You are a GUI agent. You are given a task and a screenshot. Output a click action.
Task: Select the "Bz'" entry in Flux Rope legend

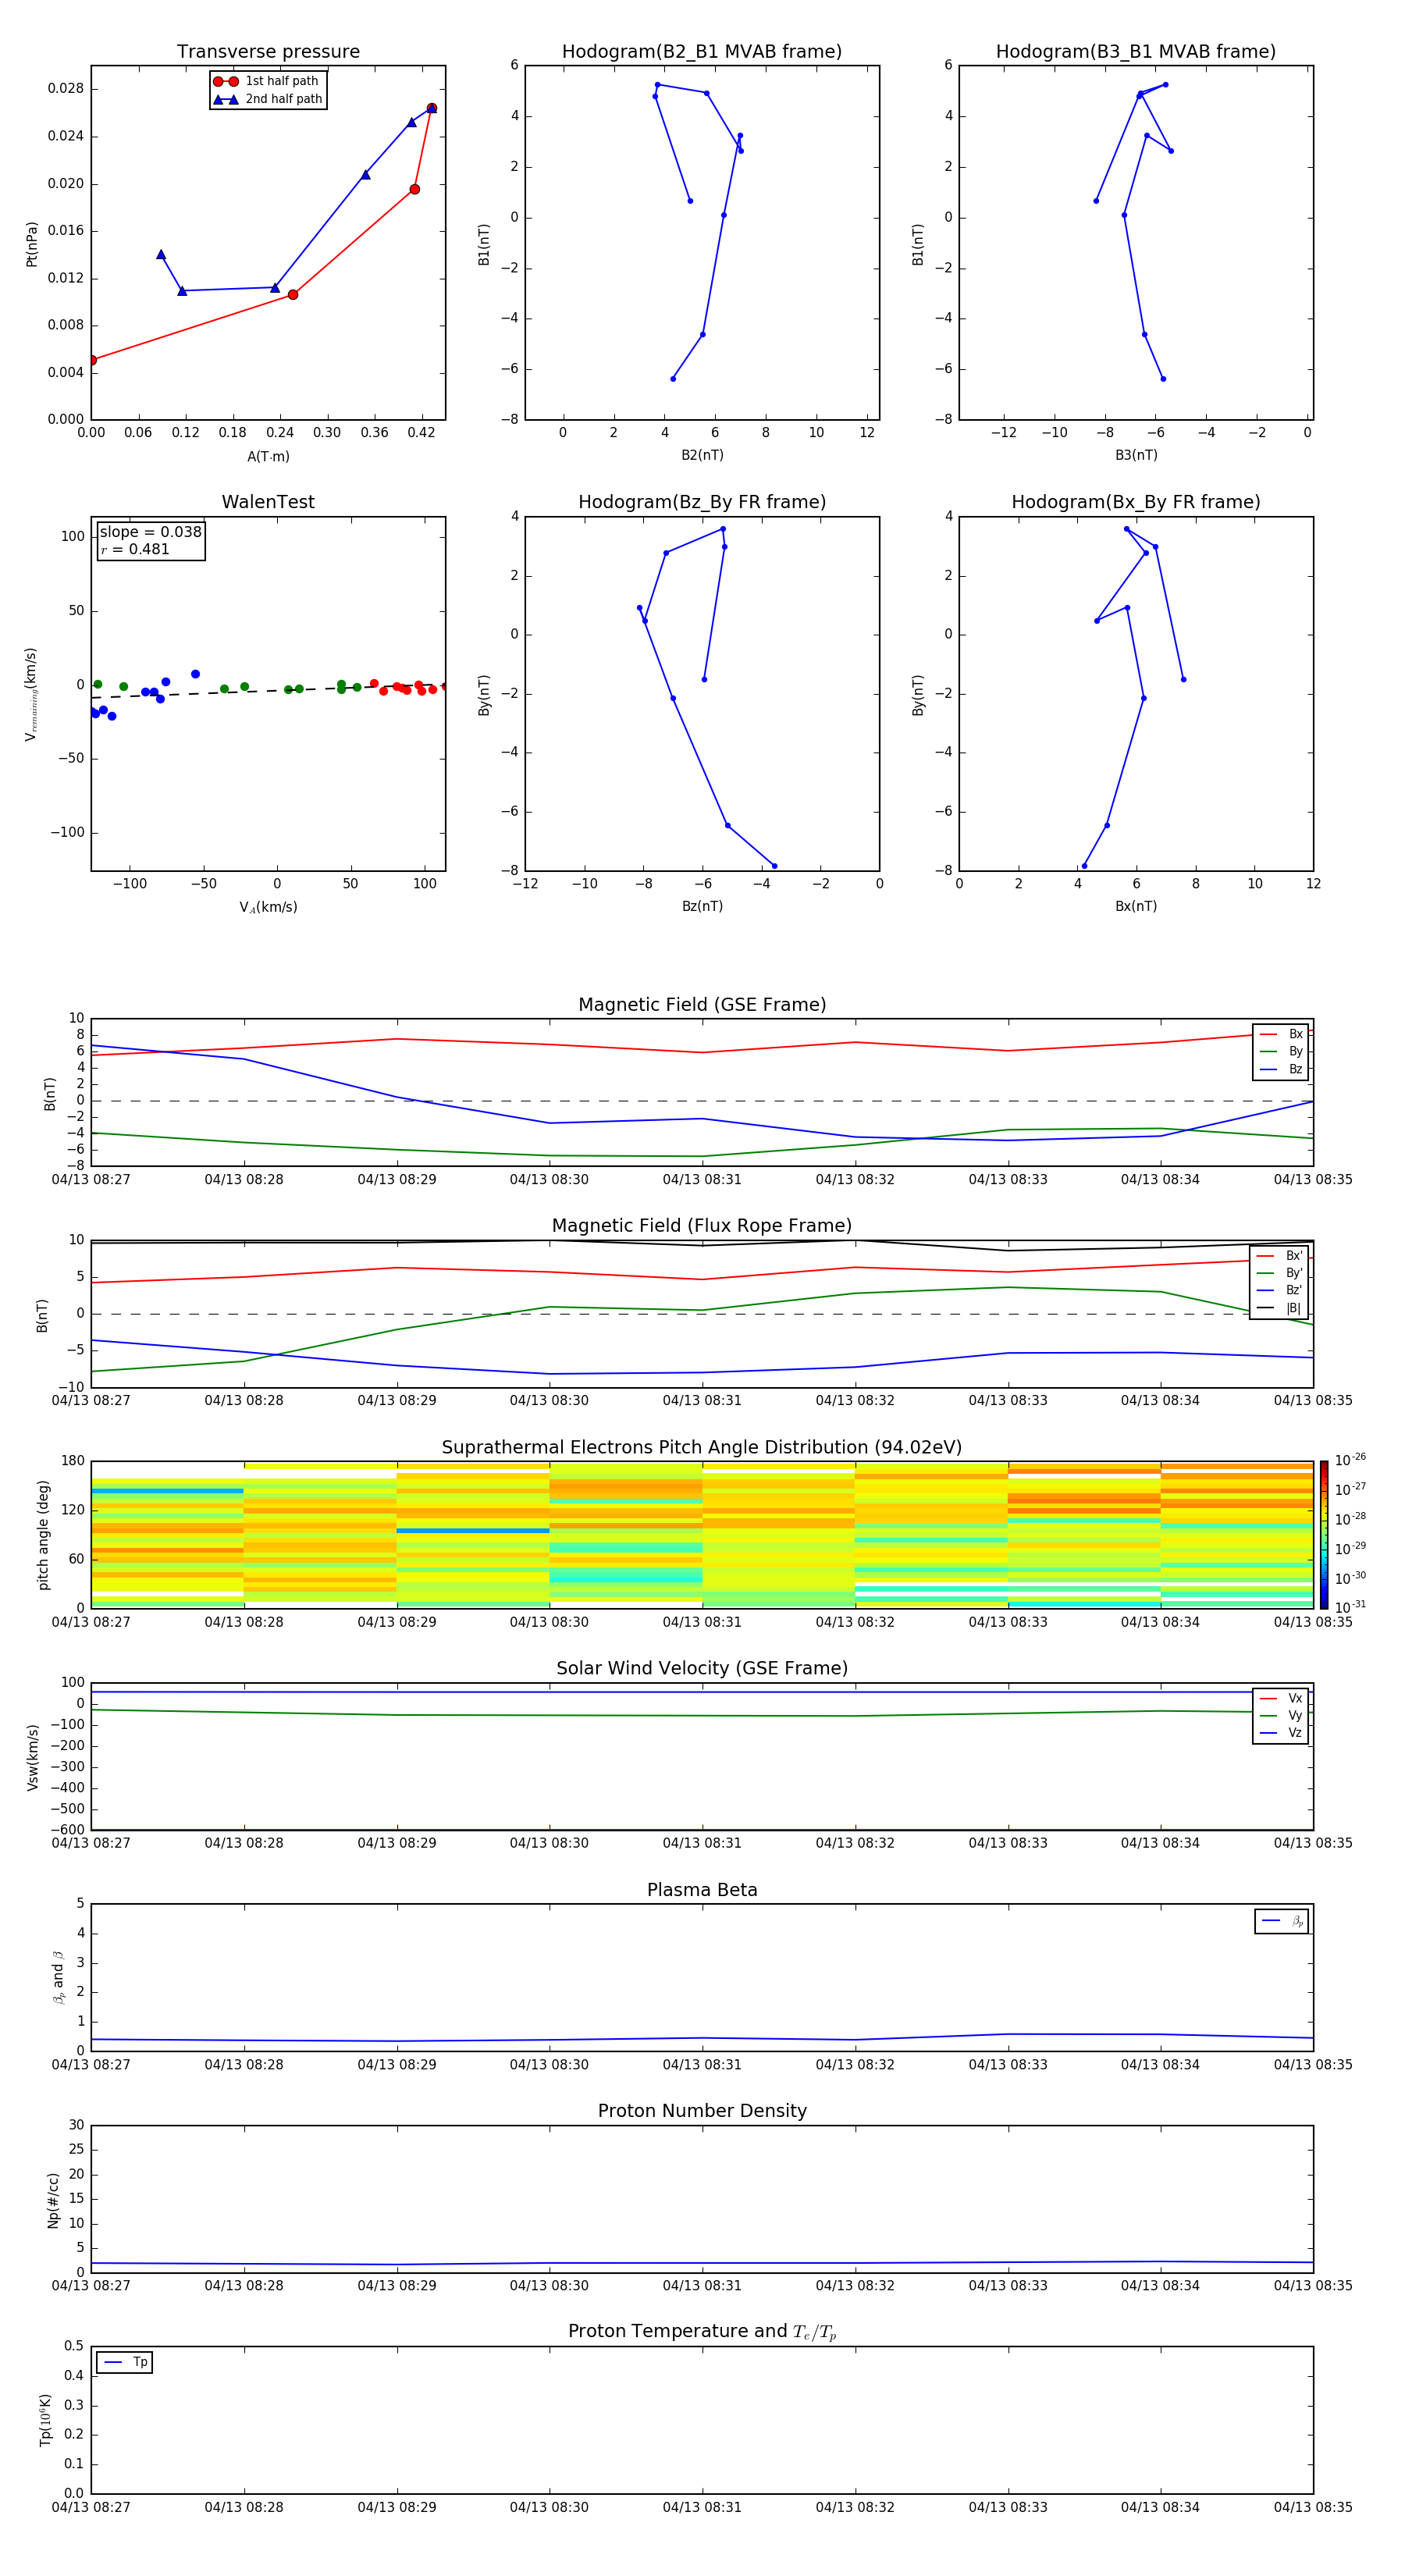[x=1279, y=1291]
